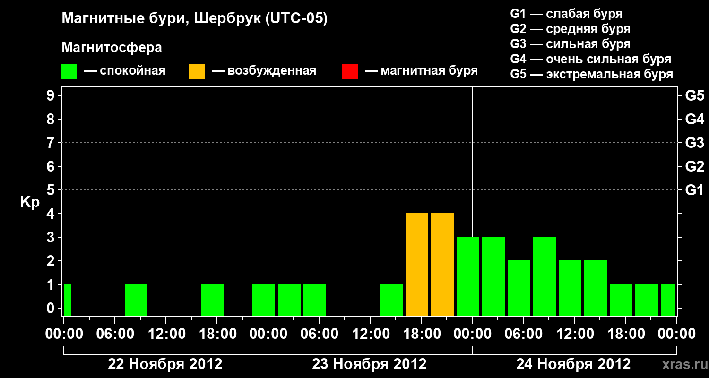Click the Kp 3 bar crossing midnight into 24 November
709x378 pixels.
tap(468, 276)
